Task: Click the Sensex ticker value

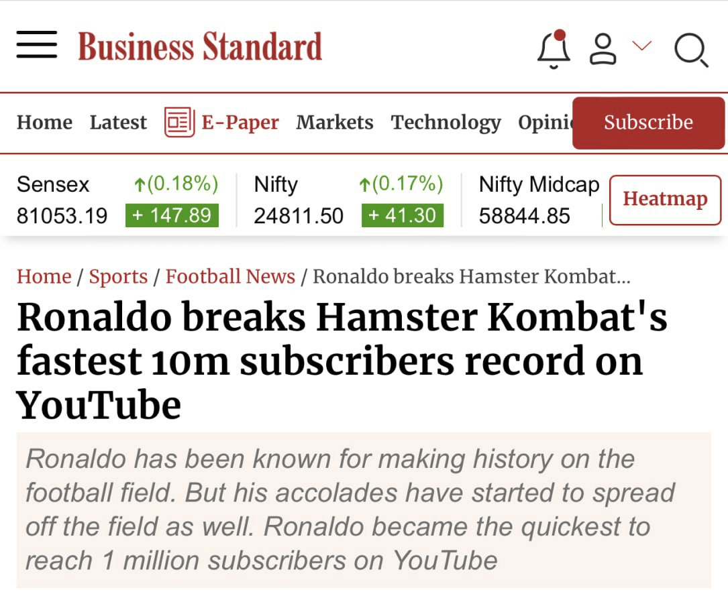Action: [62, 216]
